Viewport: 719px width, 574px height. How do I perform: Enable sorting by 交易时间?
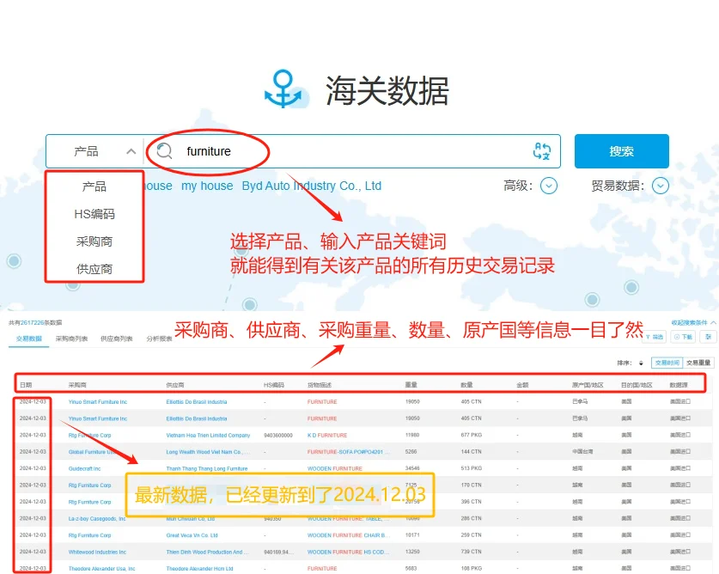click(666, 362)
